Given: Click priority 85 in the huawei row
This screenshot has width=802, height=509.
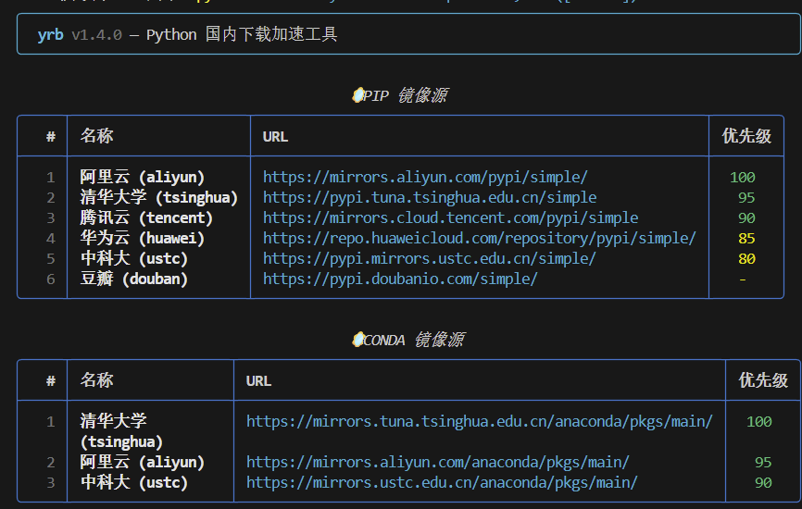Looking at the screenshot, I should coord(746,239).
